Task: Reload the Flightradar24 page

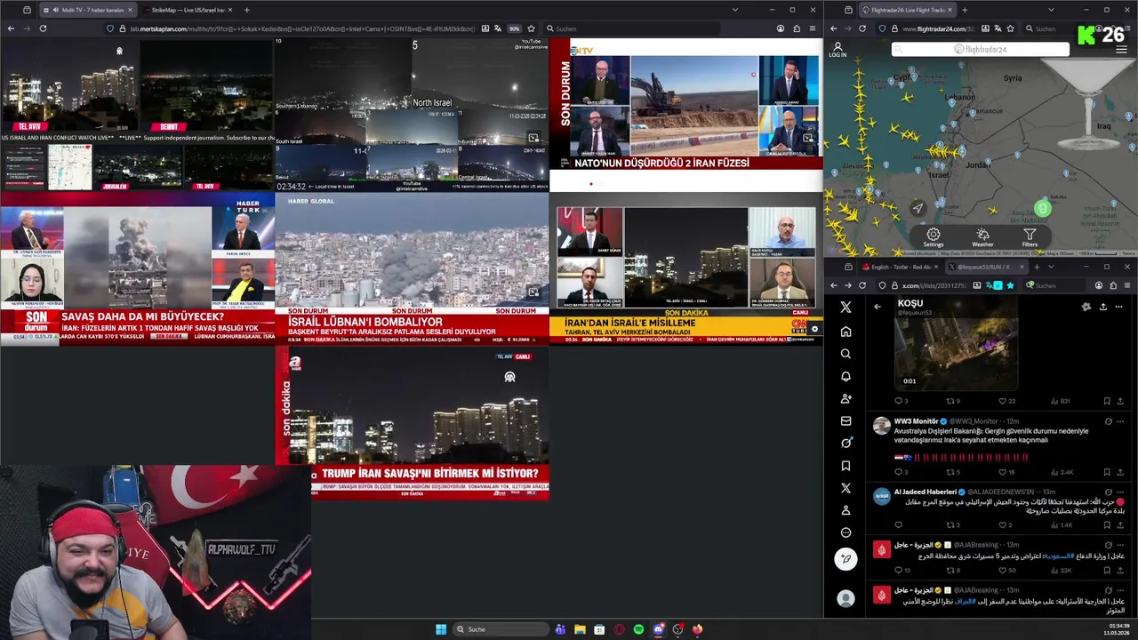Action: (x=862, y=28)
